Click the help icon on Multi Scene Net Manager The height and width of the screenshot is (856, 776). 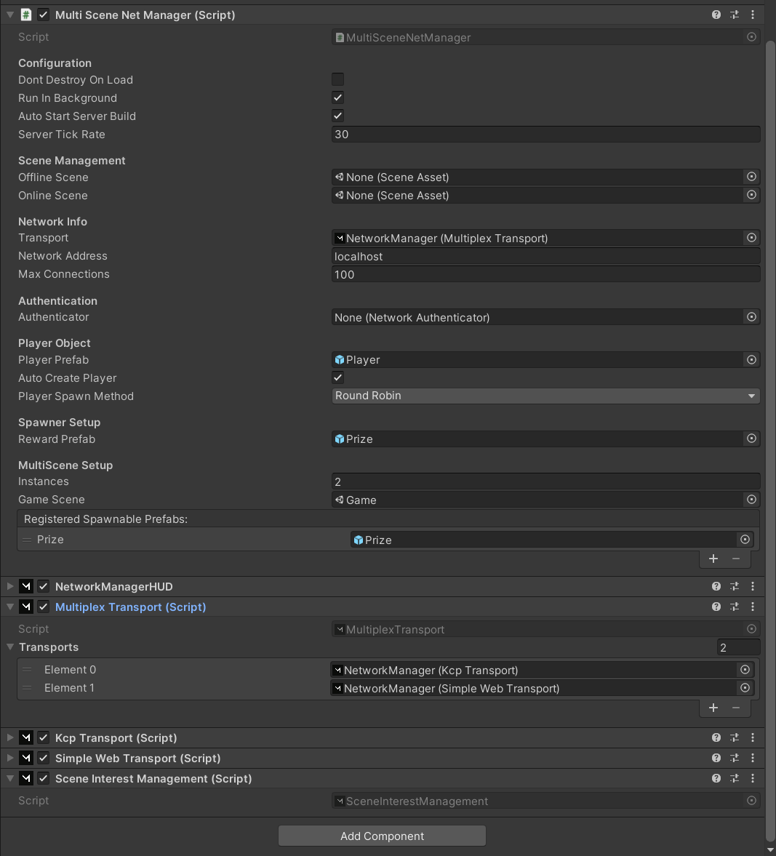click(x=716, y=14)
